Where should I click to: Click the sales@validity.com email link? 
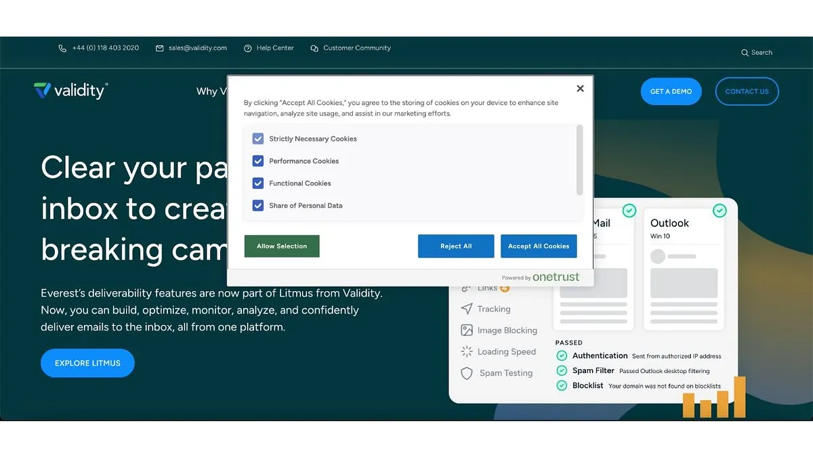point(198,49)
